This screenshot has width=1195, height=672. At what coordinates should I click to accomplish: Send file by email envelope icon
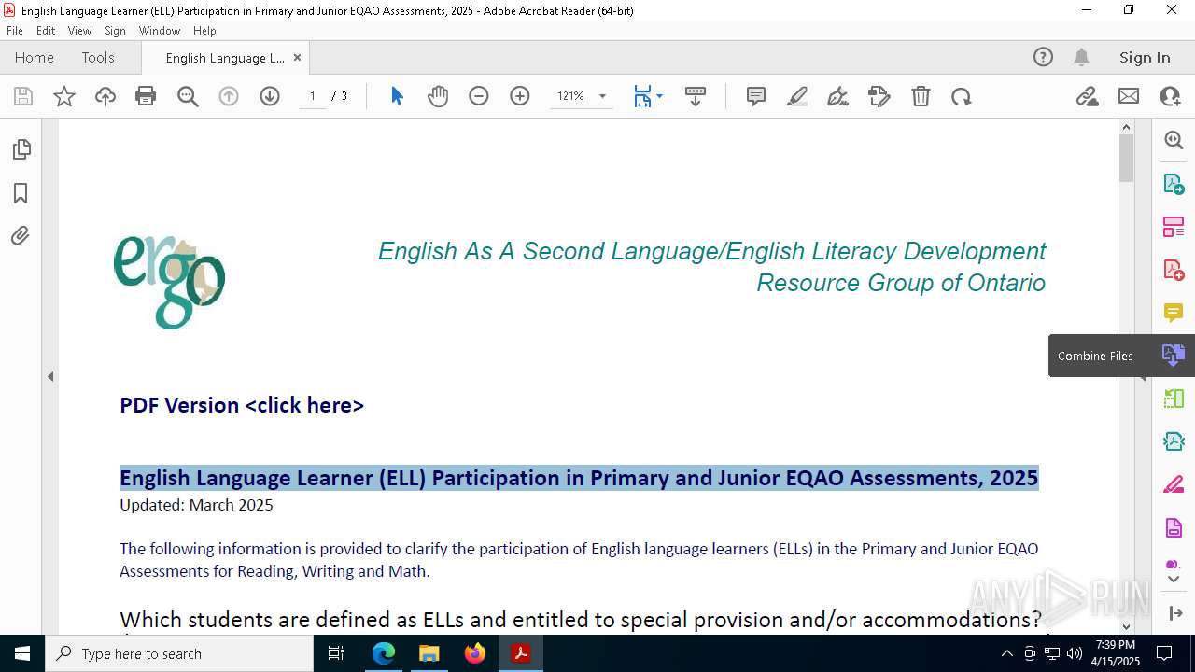pyautogui.click(x=1129, y=96)
